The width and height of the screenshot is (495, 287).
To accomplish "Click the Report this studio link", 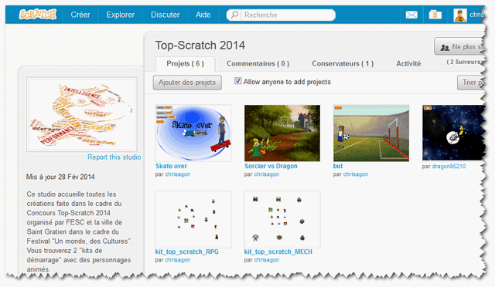I will point(114,157).
